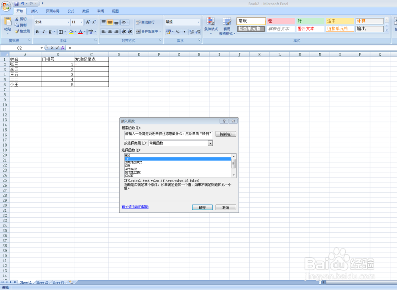
Task: Switch to Sheet2 tab
Action: [42, 282]
